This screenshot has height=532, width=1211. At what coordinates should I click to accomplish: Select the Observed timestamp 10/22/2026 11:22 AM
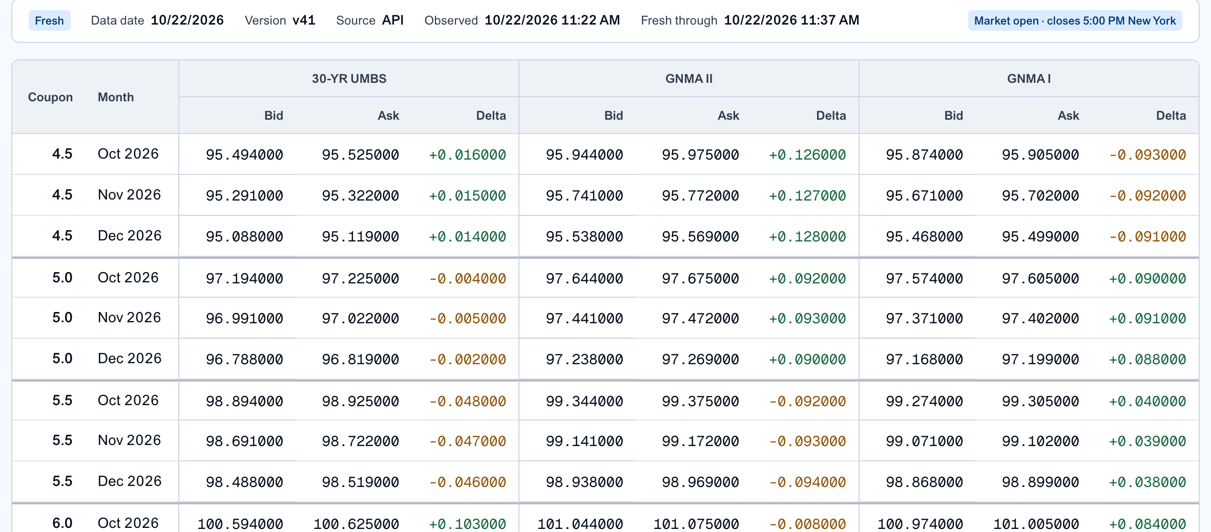coord(552,20)
